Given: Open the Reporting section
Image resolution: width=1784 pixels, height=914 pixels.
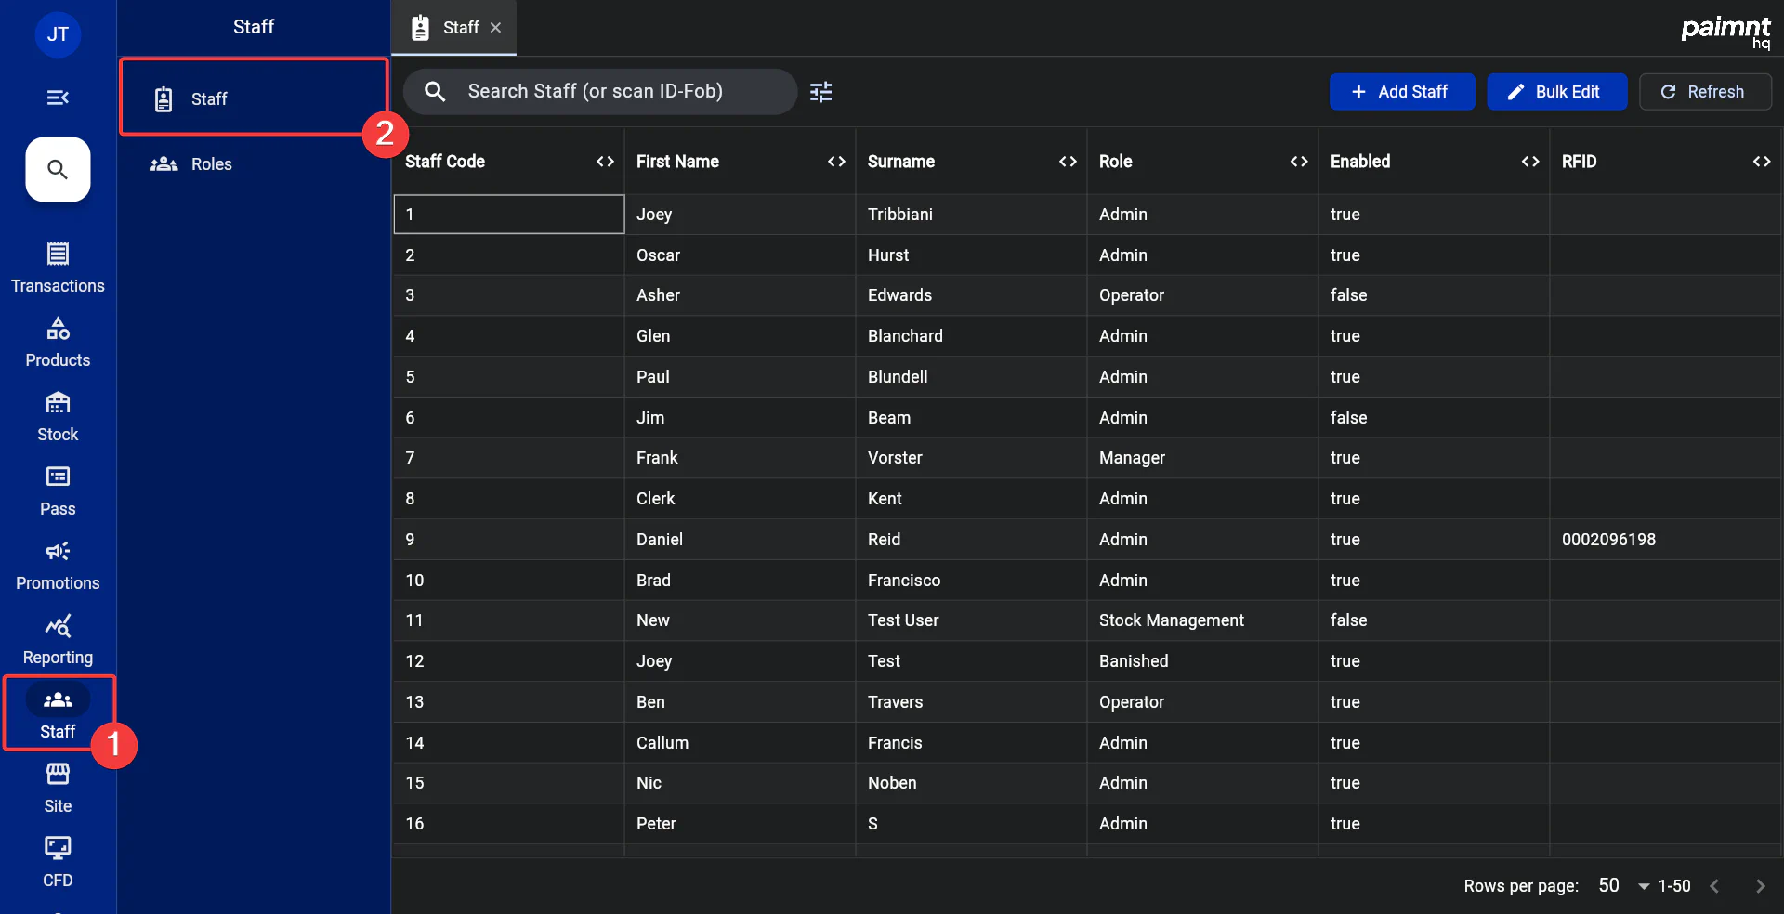Looking at the screenshot, I should tap(58, 639).
